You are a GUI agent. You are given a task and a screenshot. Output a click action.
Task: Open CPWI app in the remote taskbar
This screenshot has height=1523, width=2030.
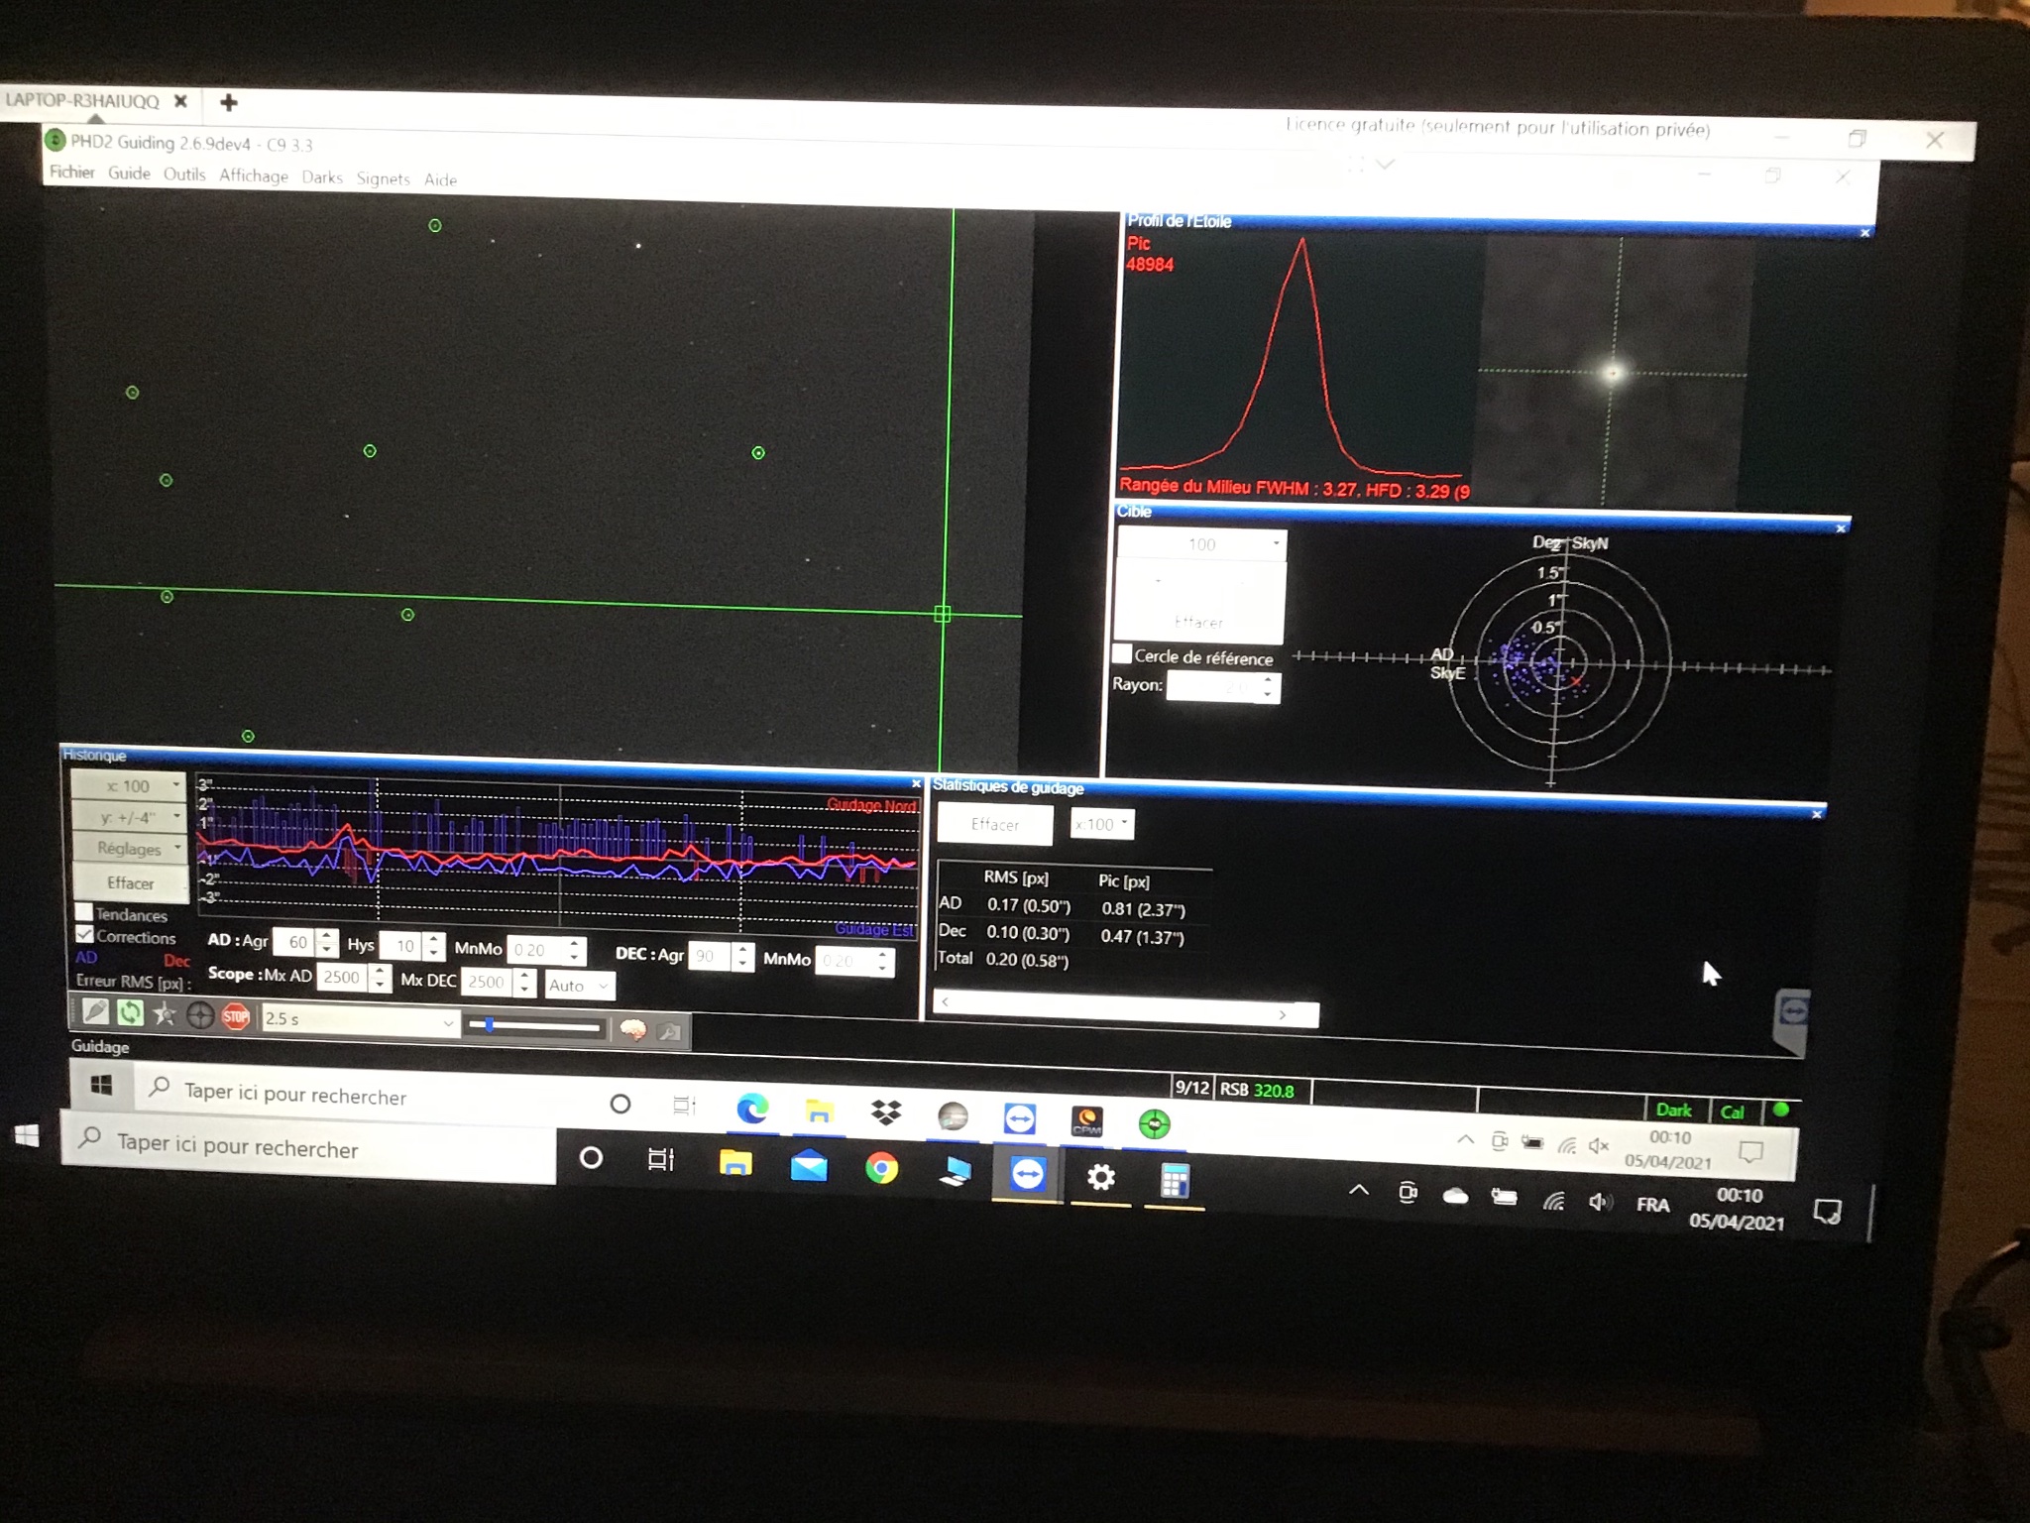(1087, 1121)
